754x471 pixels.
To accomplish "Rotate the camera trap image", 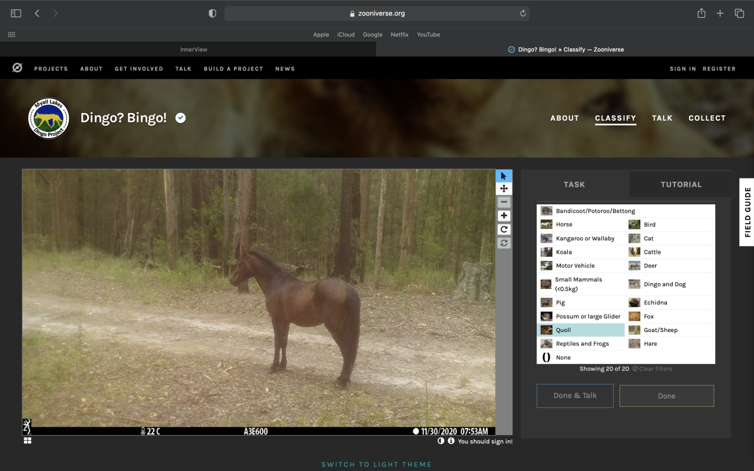I will coord(504,230).
